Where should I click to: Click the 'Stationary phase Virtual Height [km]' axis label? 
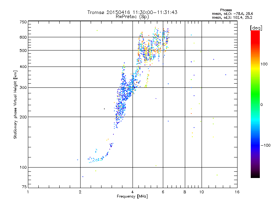pos(15,104)
